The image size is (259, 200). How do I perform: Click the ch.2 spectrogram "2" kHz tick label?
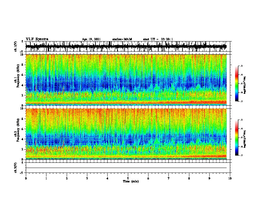pyautogui.click(x=23, y=149)
